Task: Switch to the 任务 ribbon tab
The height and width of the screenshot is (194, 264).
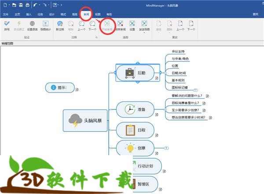Action: (40, 15)
